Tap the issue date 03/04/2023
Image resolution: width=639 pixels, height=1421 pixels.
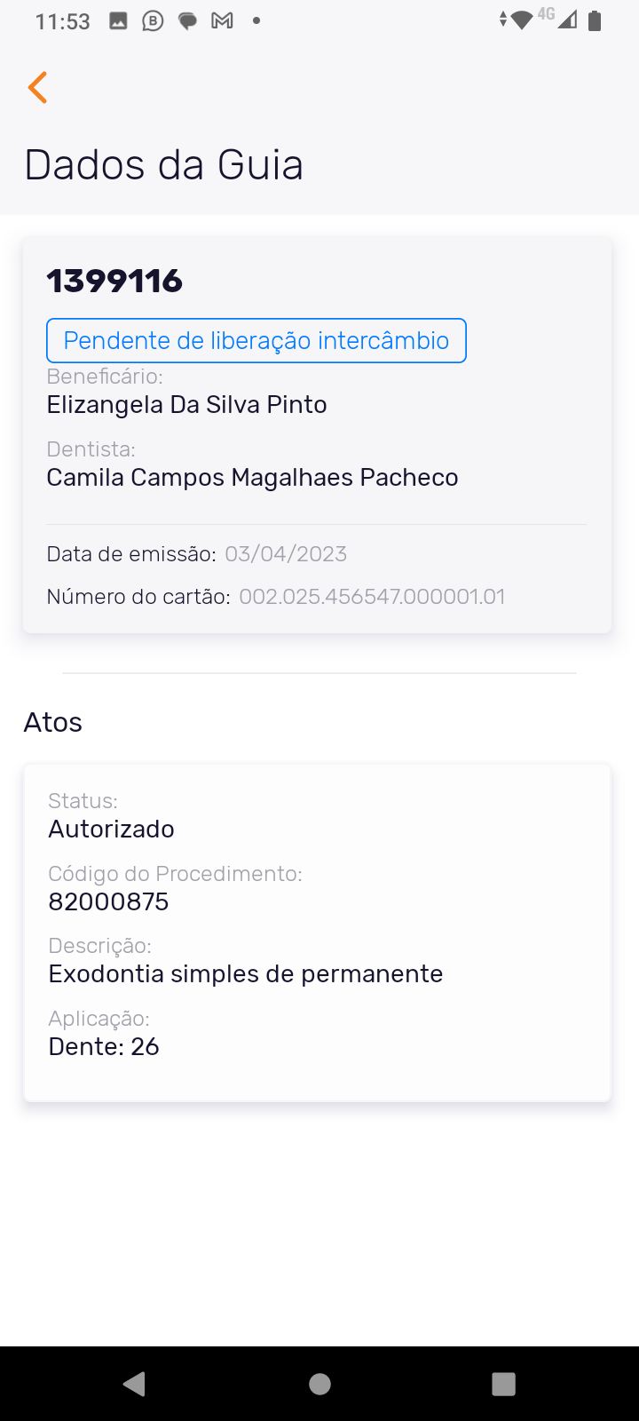(286, 554)
